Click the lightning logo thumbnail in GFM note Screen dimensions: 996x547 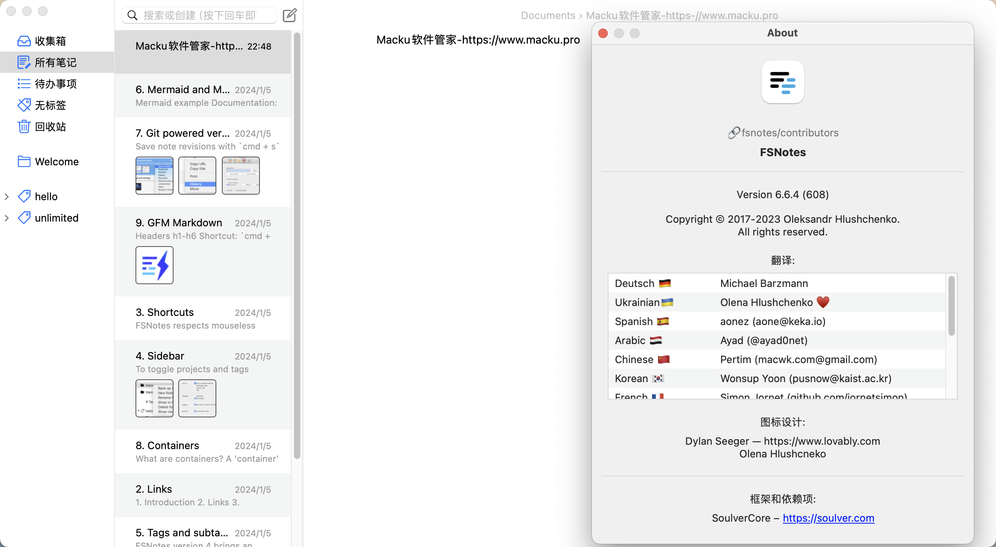[x=155, y=265]
